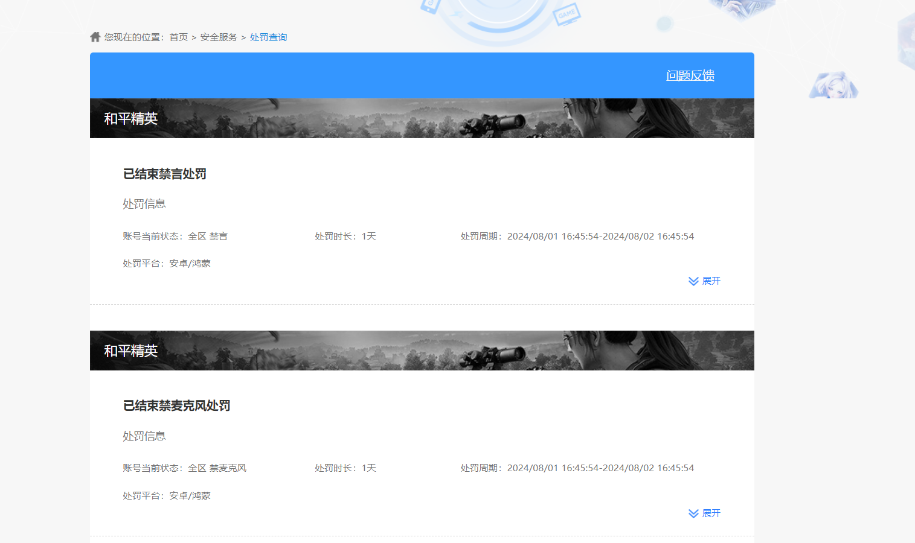Click the breadcrumb home icon
This screenshot has height=543, width=915.
tap(95, 36)
